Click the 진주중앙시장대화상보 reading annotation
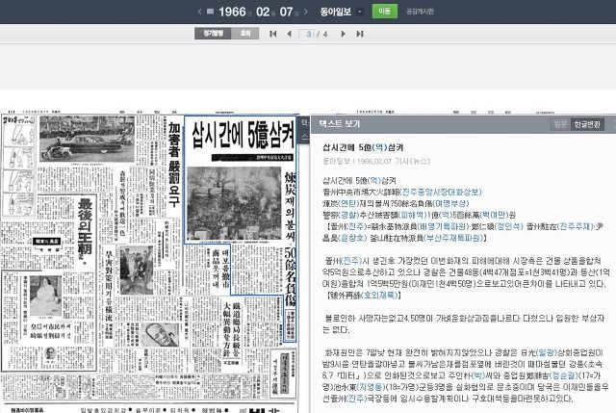 click(440, 193)
